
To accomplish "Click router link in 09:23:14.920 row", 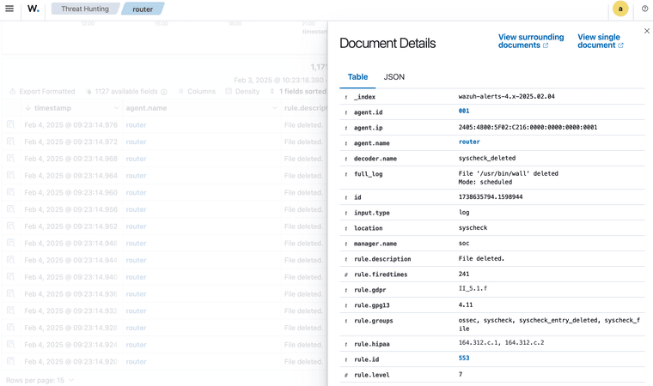I will pos(136,362).
